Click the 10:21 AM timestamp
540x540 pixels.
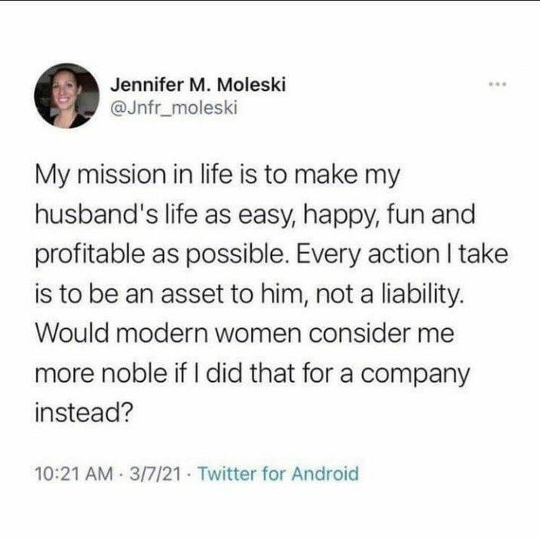(x=67, y=473)
